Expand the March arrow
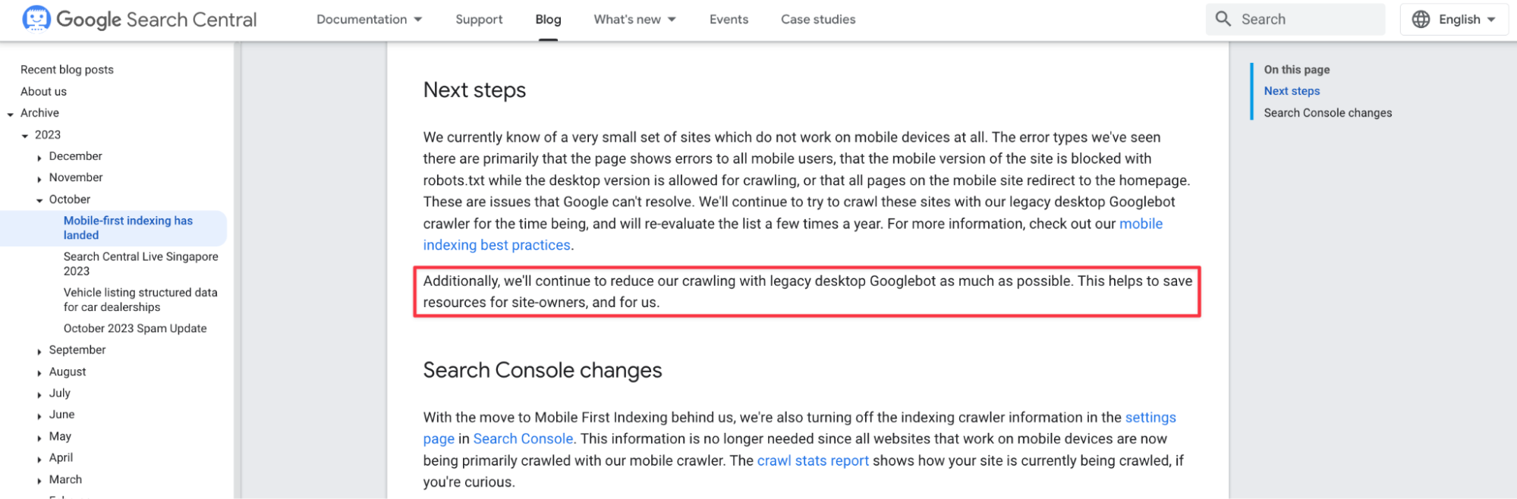This screenshot has width=1517, height=499. (39, 481)
